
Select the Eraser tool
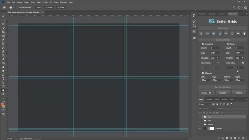3,59
